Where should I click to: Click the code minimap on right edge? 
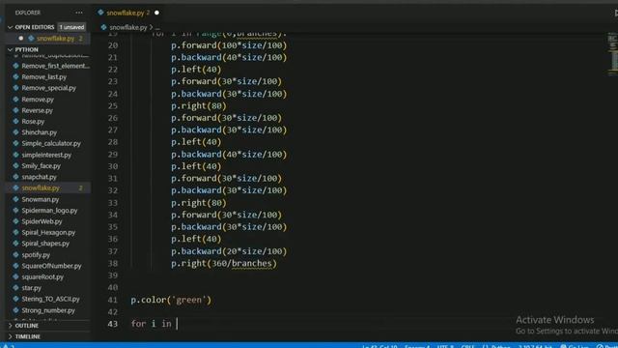click(612, 54)
